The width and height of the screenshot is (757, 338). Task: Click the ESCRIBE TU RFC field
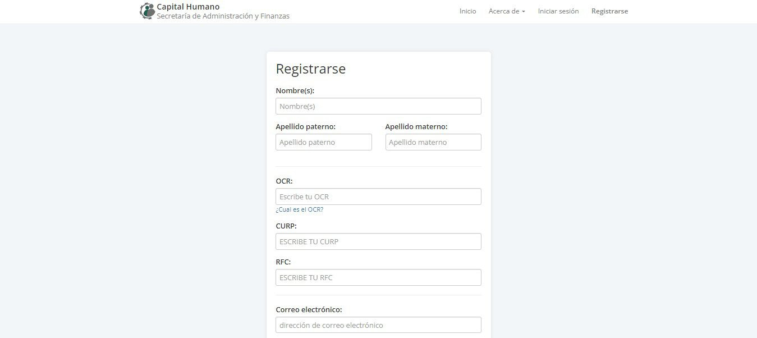pos(378,277)
